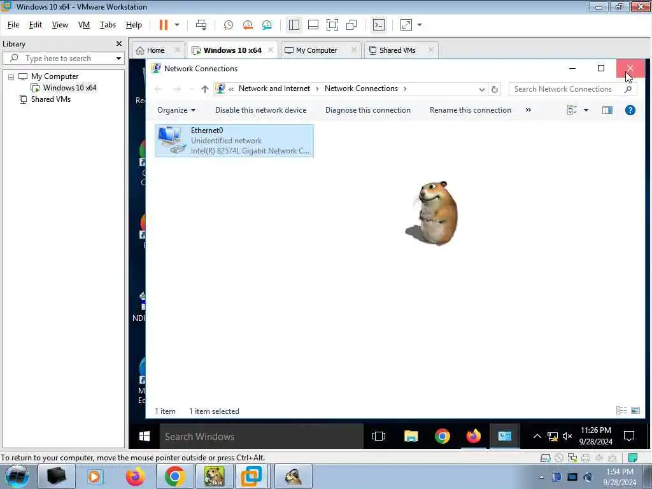The height and width of the screenshot is (489, 652).
Task: Toggle the library sidebar view
Action: (294, 25)
